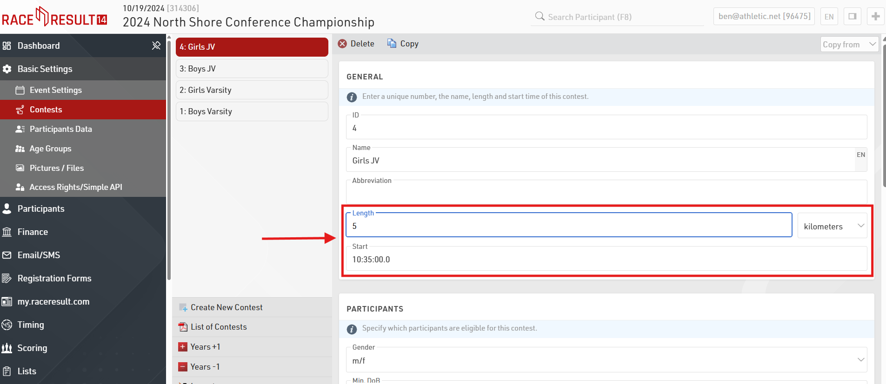Click the Abbreviation input field
This screenshot has width=886, height=384.
click(x=606, y=192)
